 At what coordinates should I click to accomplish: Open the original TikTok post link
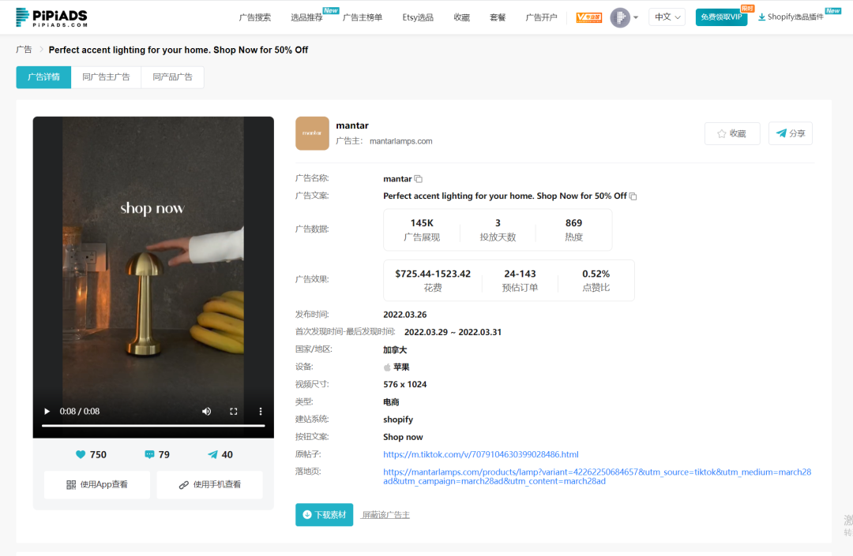click(481, 454)
